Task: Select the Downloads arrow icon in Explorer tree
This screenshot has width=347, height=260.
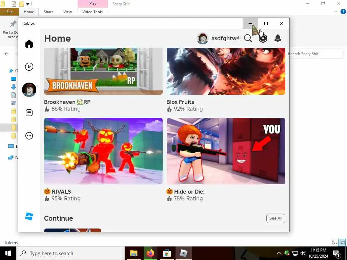Action: [13, 87]
